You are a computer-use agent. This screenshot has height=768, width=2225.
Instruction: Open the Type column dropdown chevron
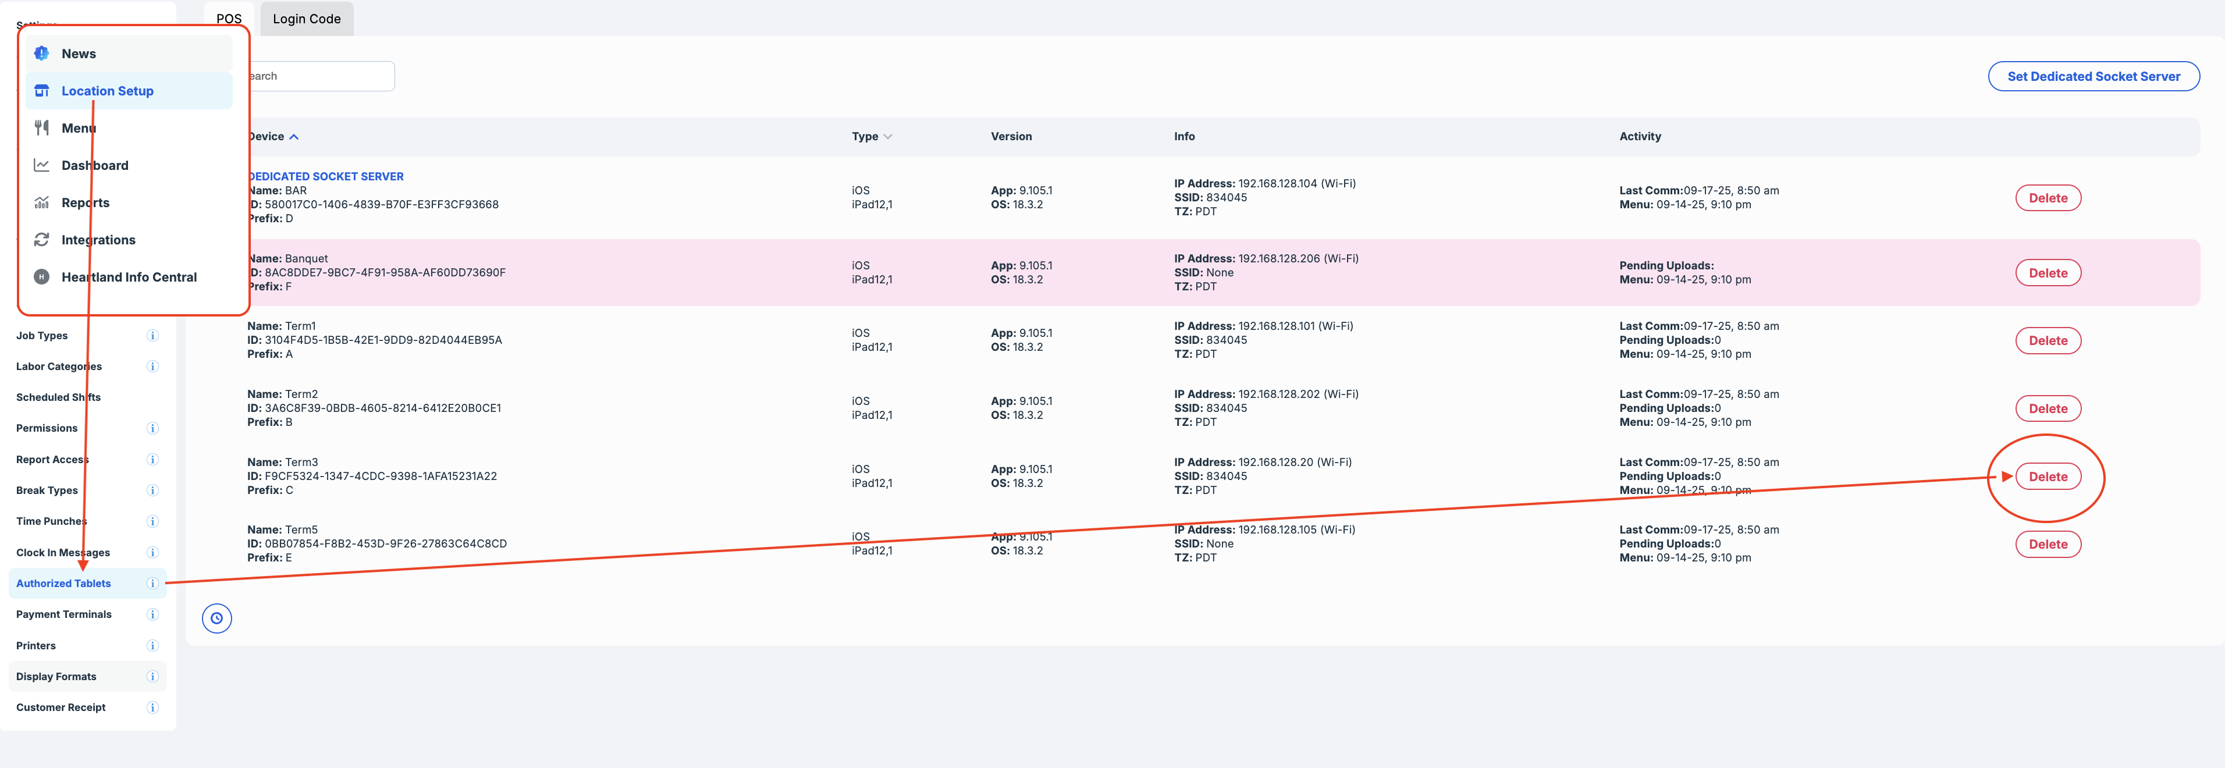(888, 137)
